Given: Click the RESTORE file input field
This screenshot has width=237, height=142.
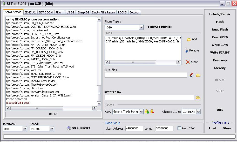Looking at the screenshot, I should pos(149,98).
